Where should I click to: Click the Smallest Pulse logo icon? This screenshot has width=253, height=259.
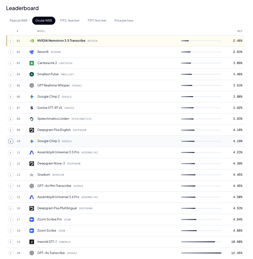tap(32, 74)
